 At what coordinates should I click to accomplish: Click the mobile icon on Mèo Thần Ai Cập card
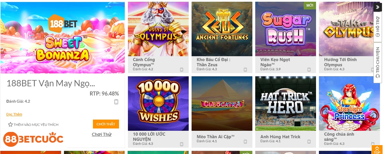click(x=245, y=142)
